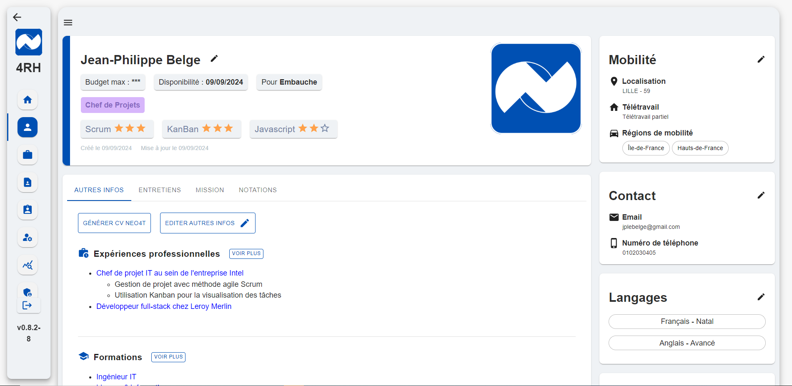Click the back arrow in sidebar

tap(17, 17)
